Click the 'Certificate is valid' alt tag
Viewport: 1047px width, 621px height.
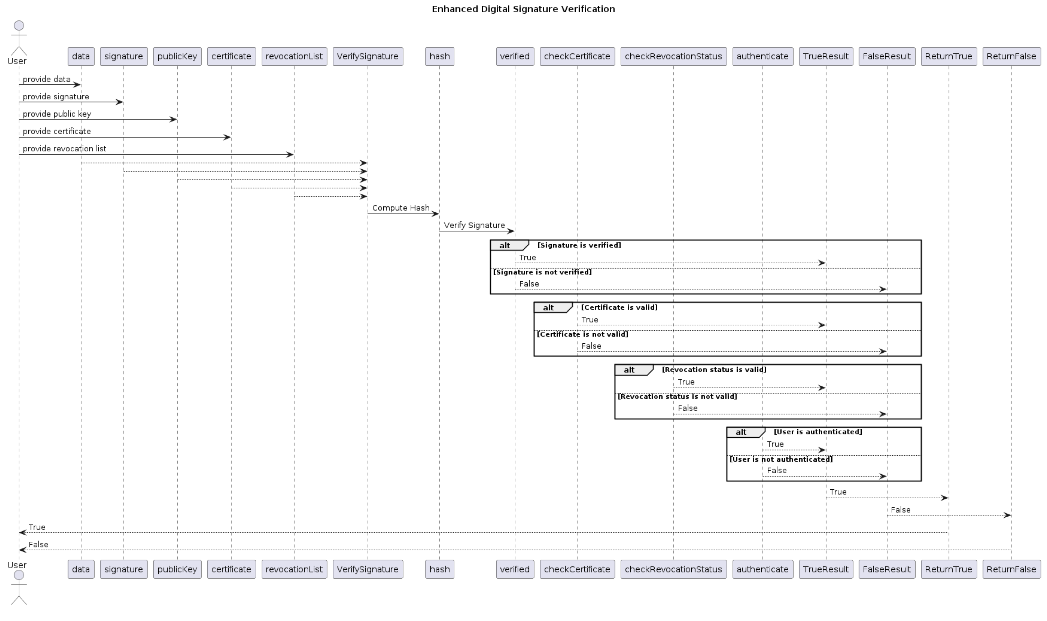tap(548, 307)
